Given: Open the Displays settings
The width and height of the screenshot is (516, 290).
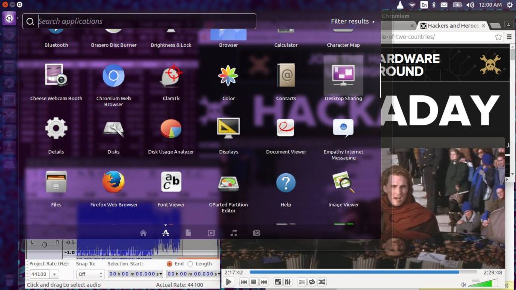Looking at the screenshot, I should tap(228, 128).
